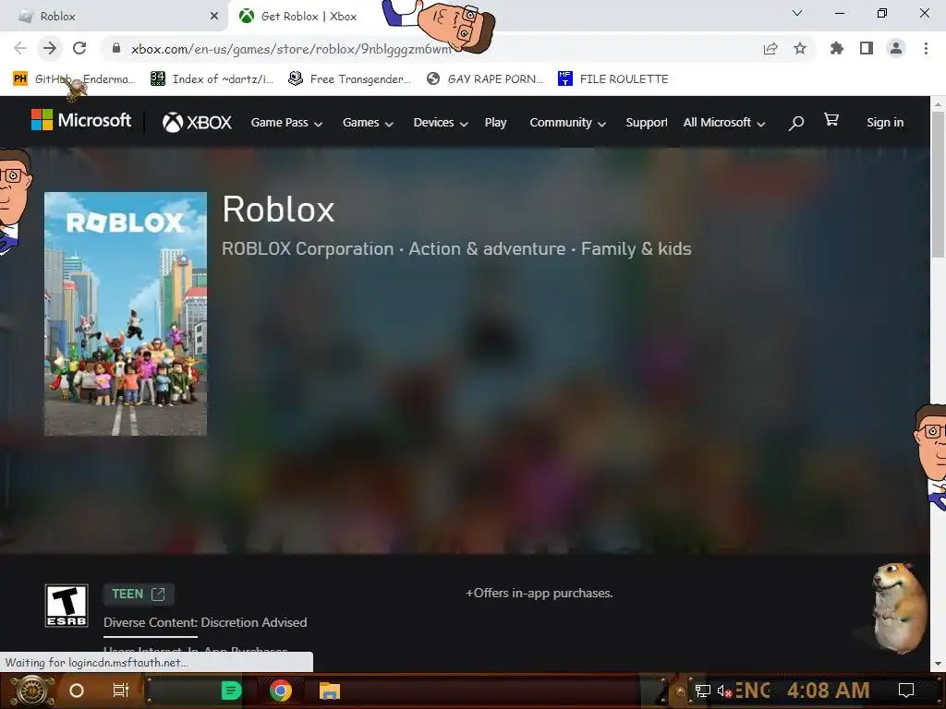Open the notification center icon
Viewport: 946px width, 709px height.
pyautogui.click(x=905, y=691)
